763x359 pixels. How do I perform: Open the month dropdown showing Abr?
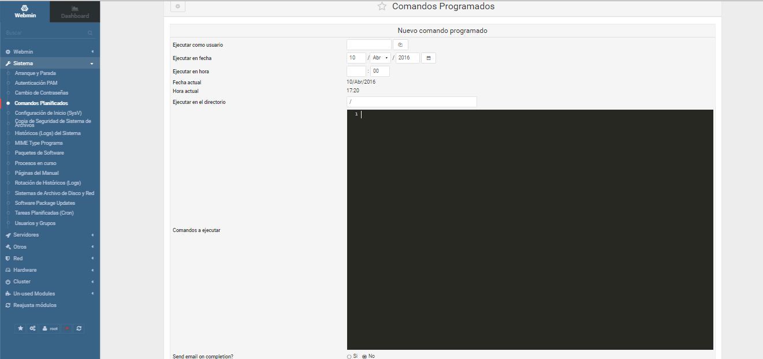[380, 58]
